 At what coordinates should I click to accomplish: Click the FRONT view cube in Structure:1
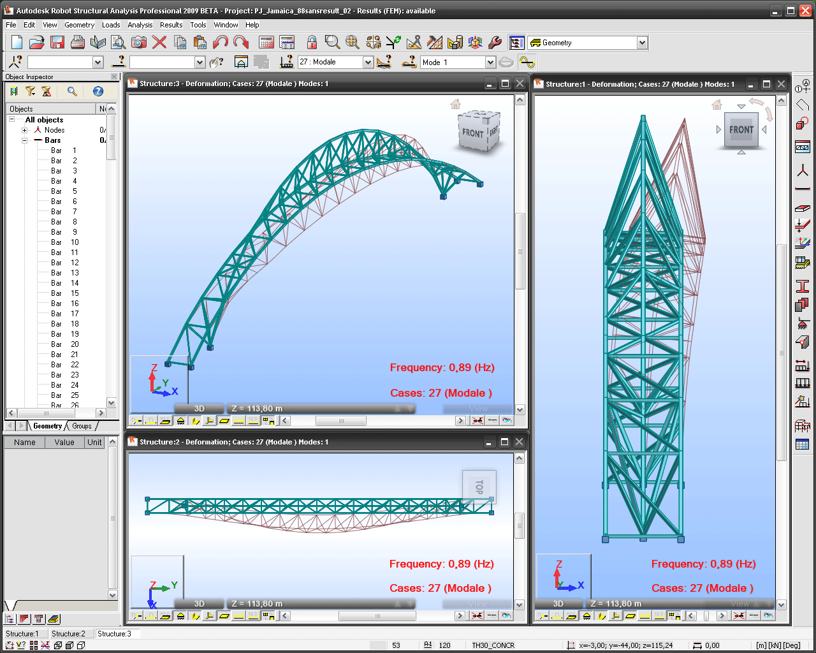click(741, 130)
